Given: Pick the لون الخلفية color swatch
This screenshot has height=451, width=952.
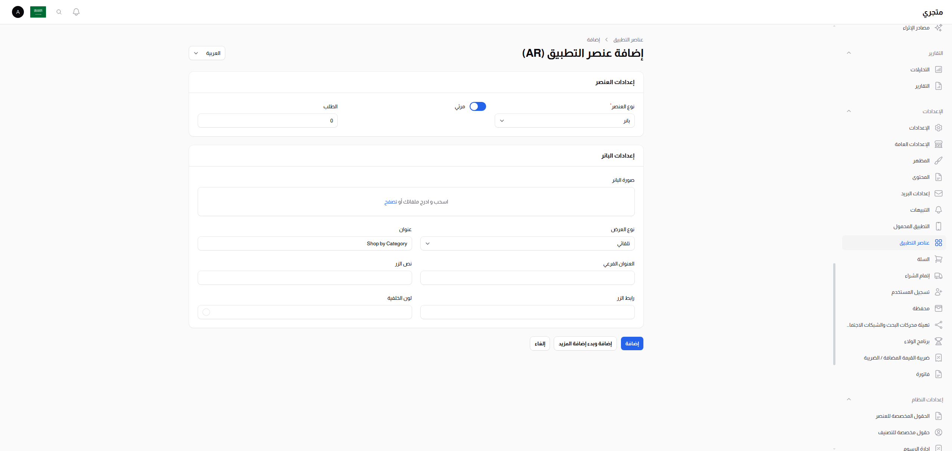Looking at the screenshot, I should [206, 312].
